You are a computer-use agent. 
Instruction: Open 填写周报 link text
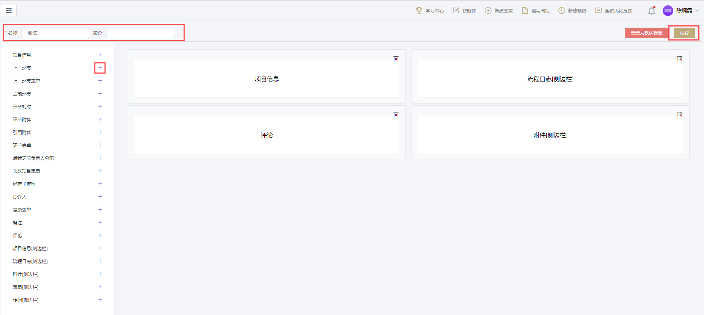(540, 11)
